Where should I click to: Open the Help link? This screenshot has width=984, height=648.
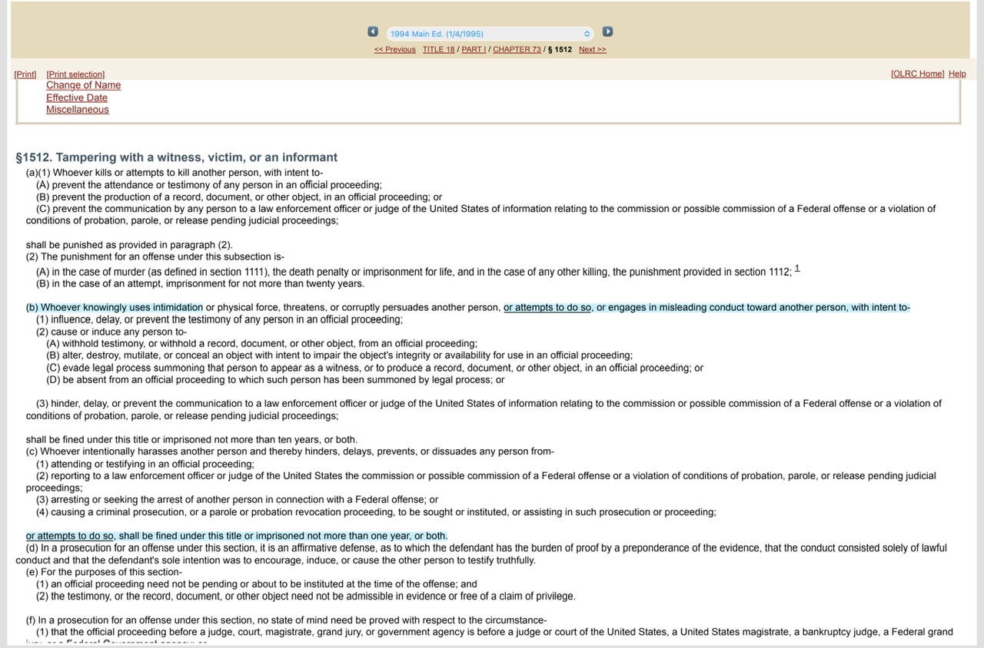coord(957,74)
